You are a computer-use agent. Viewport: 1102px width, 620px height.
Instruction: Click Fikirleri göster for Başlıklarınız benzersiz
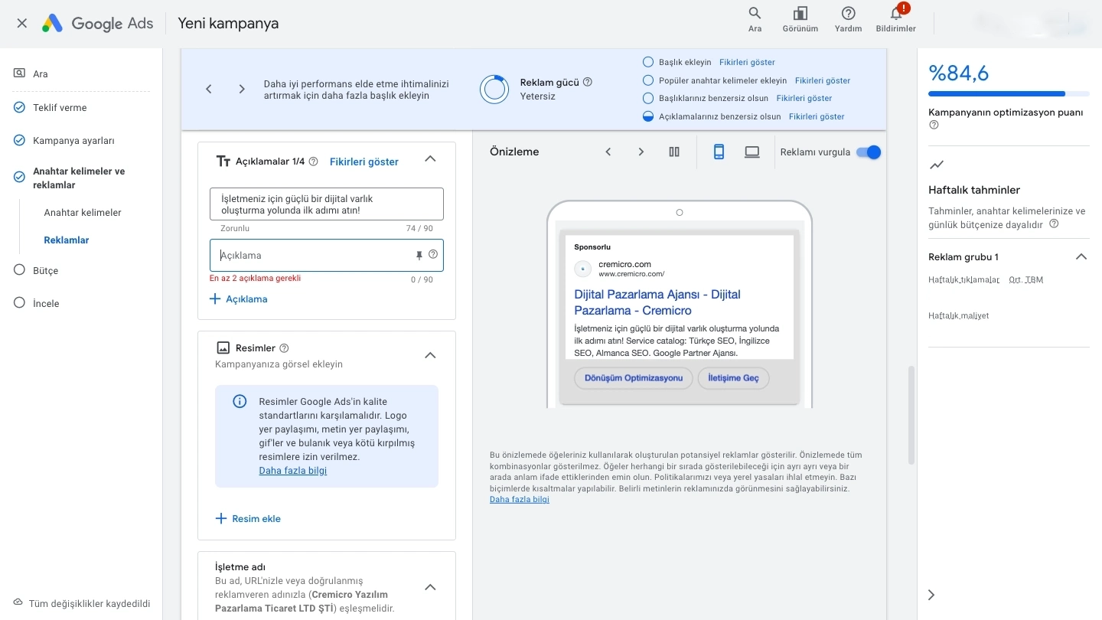(x=804, y=98)
